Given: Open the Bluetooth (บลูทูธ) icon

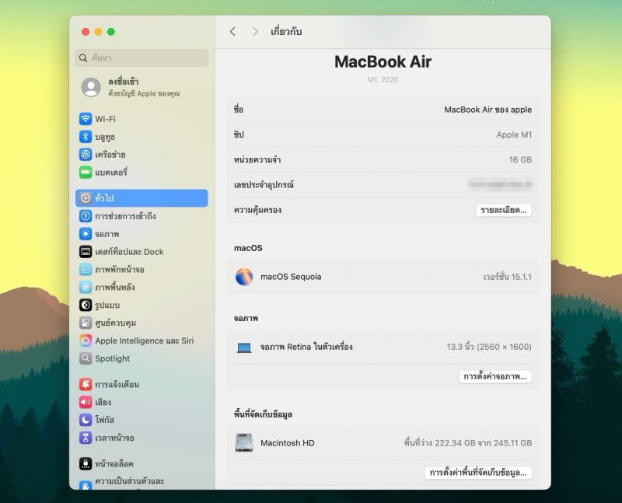Looking at the screenshot, I should [x=86, y=137].
